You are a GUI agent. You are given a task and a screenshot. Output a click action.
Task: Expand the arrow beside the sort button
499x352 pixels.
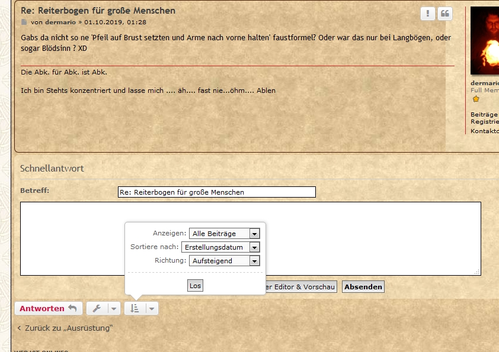click(x=152, y=308)
